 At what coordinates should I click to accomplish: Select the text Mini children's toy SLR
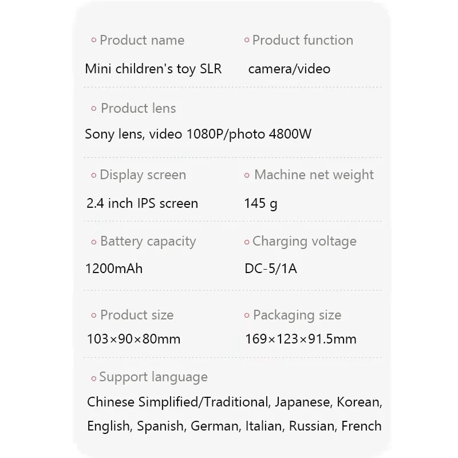point(153,69)
